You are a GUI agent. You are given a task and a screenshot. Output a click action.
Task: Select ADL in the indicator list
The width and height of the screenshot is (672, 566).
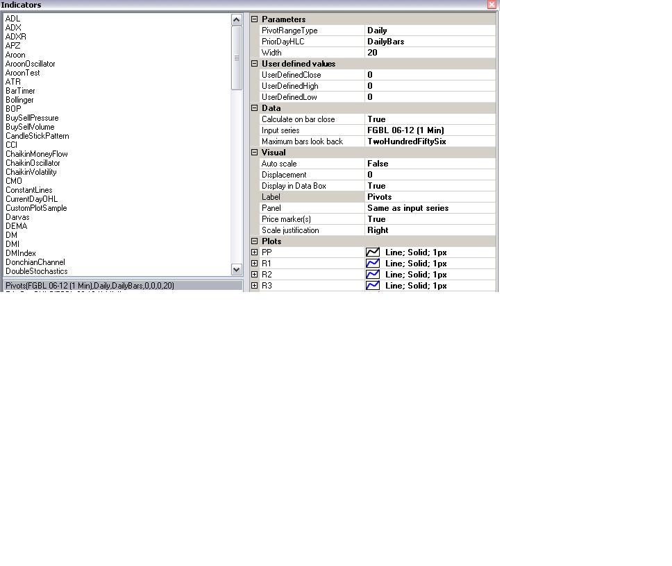pyautogui.click(x=13, y=19)
